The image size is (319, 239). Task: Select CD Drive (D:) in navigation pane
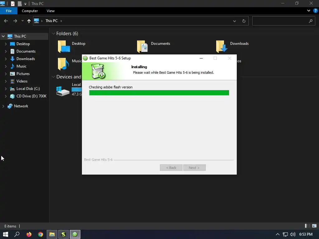tap(31, 96)
